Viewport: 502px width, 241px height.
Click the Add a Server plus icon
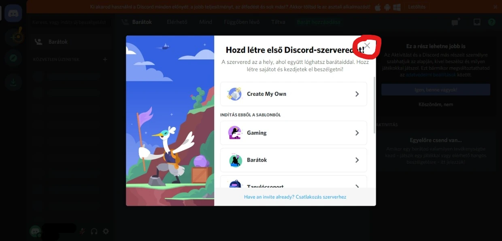tap(13, 37)
